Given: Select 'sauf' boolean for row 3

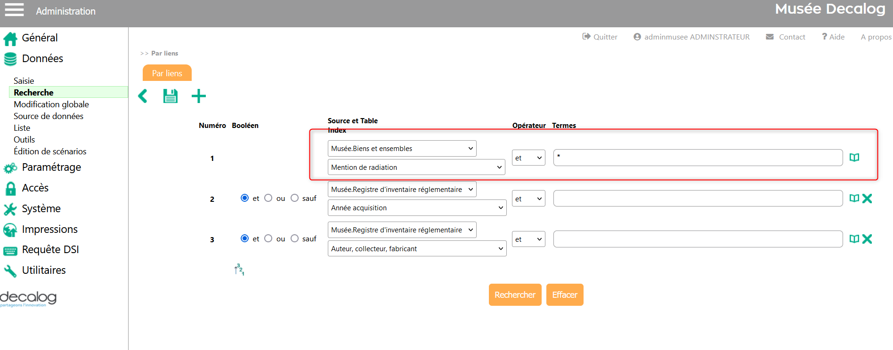Looking at the screenshot, I should (x=295, y=239).
